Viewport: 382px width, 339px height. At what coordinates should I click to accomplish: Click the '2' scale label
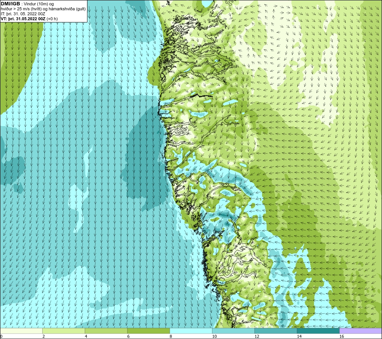click(44, 336)
